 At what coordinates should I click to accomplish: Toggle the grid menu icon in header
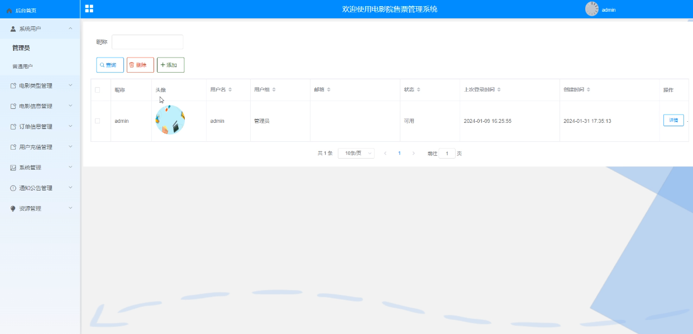pos(89,8)
